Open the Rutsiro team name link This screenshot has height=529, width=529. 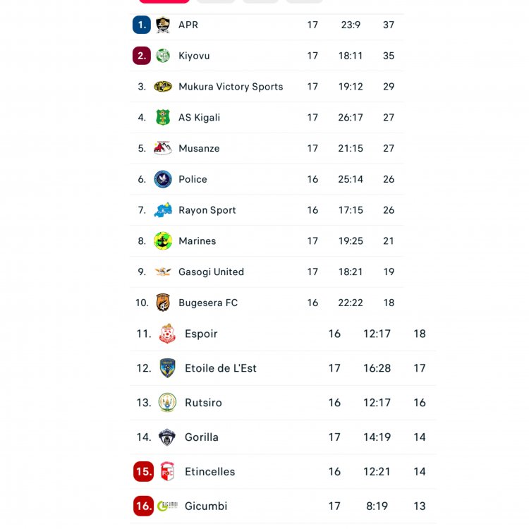pyautogui.click(x=203, y=403)
